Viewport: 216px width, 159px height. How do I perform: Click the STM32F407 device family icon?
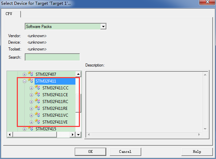[x=31, y=74]
